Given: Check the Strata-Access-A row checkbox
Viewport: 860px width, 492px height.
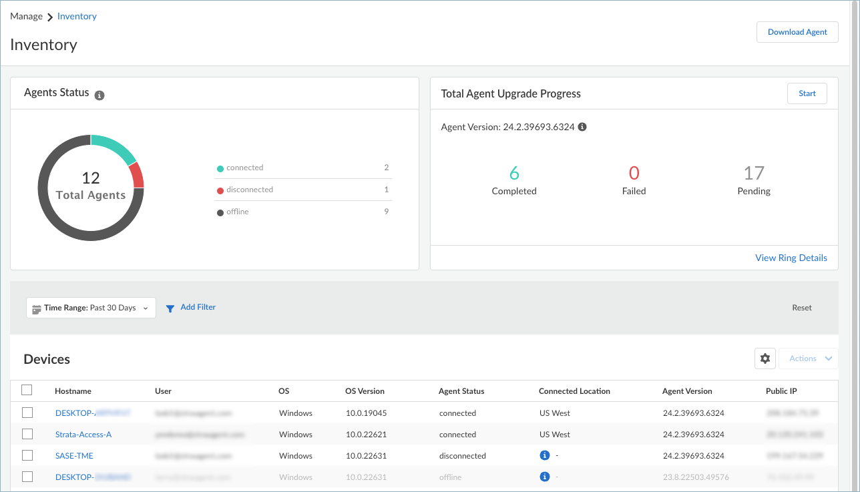Looking at the screenshot, I should 27,435.
